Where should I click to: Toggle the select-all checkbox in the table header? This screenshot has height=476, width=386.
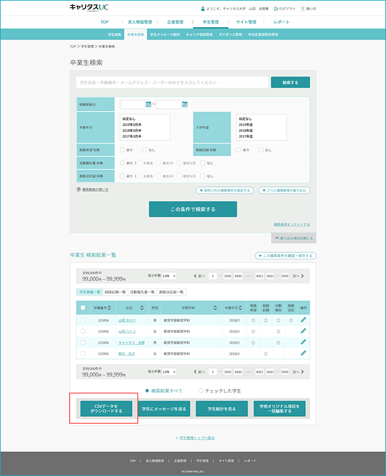pos(83,308)
